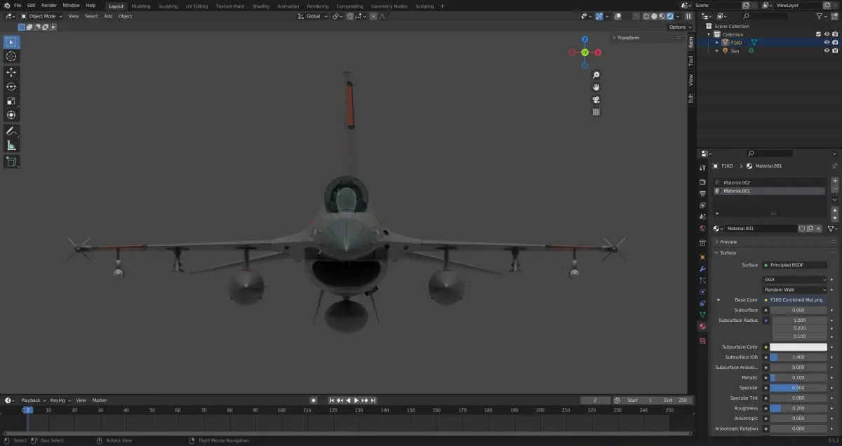The image size is (842, 446).
Task: Open the Object properties tab (orange square)
Action: click(x=702, y=257)
